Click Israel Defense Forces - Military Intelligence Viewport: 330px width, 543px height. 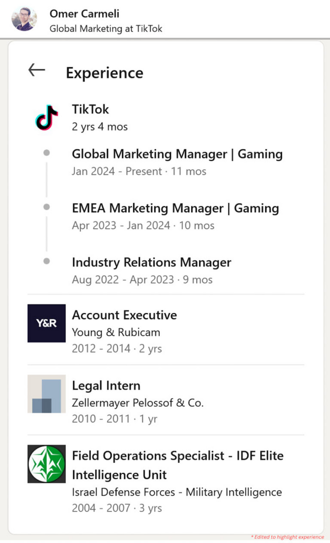pyautogui.click(x=177, y=492)
